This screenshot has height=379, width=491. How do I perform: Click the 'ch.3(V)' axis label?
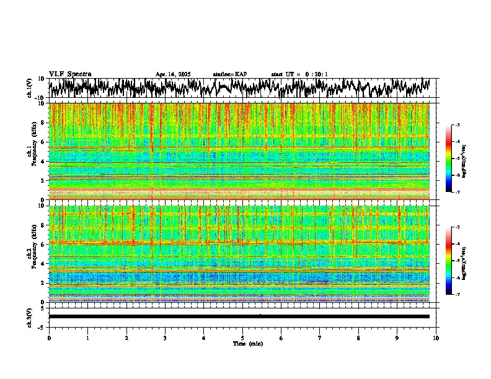[30, 318]
